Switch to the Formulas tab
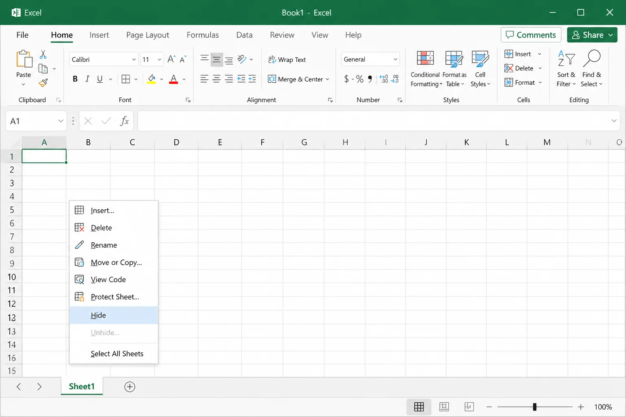The width and height of the screenshot is (626, 417). pyautogui.click(x=203, y=35)
